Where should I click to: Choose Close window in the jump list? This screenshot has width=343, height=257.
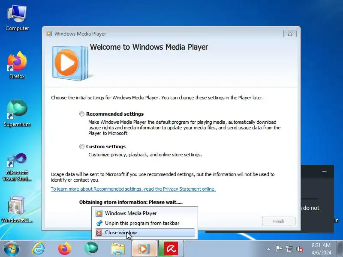point(145,233)
